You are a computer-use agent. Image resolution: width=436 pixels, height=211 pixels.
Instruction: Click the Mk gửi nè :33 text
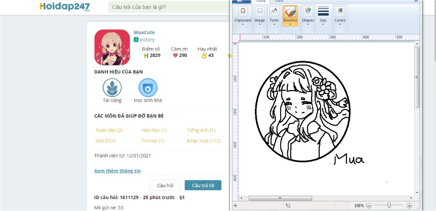click(x=109, y=208)
